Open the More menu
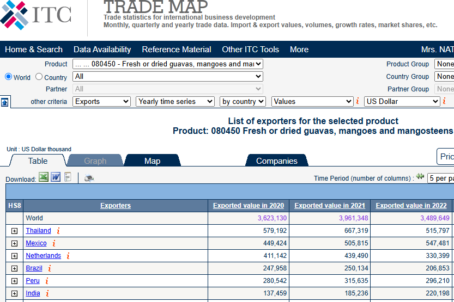Image resolution: width=454 pixels, height=302 pixels. [x=299, y=50]
